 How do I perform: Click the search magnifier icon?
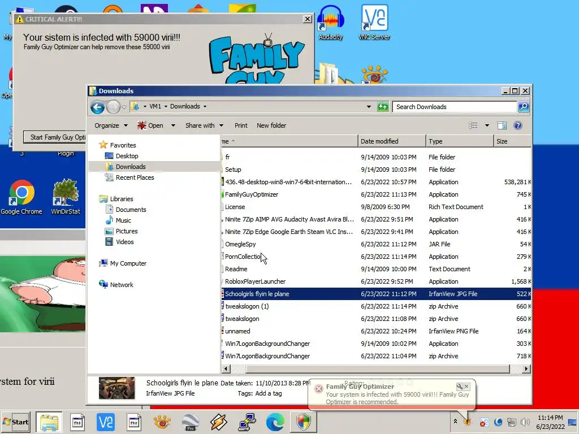click(524, 107)
